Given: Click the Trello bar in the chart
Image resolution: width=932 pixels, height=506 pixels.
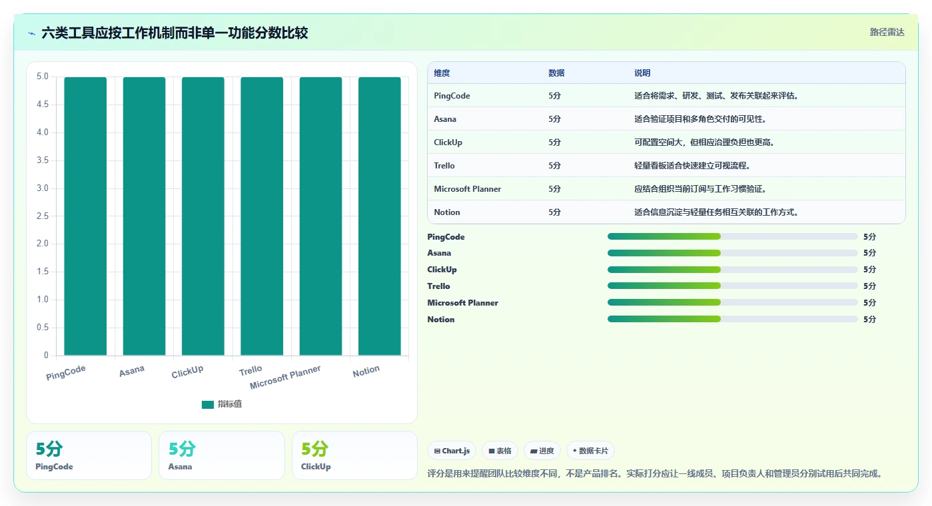Looking at the screenshot, I should pos(262,216).
